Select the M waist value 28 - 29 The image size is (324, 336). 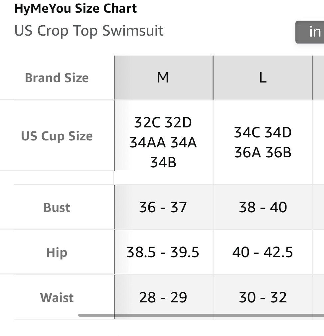point(163,297)
